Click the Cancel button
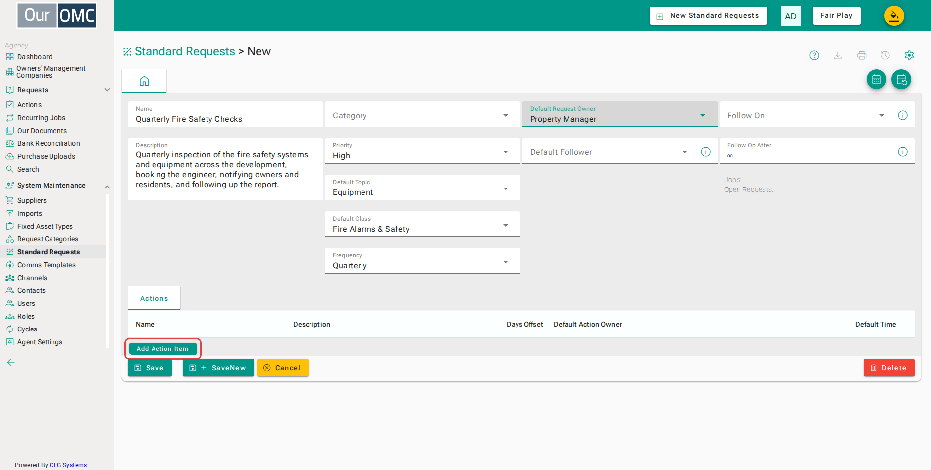The image size is (931, 470). coord(282,368)
